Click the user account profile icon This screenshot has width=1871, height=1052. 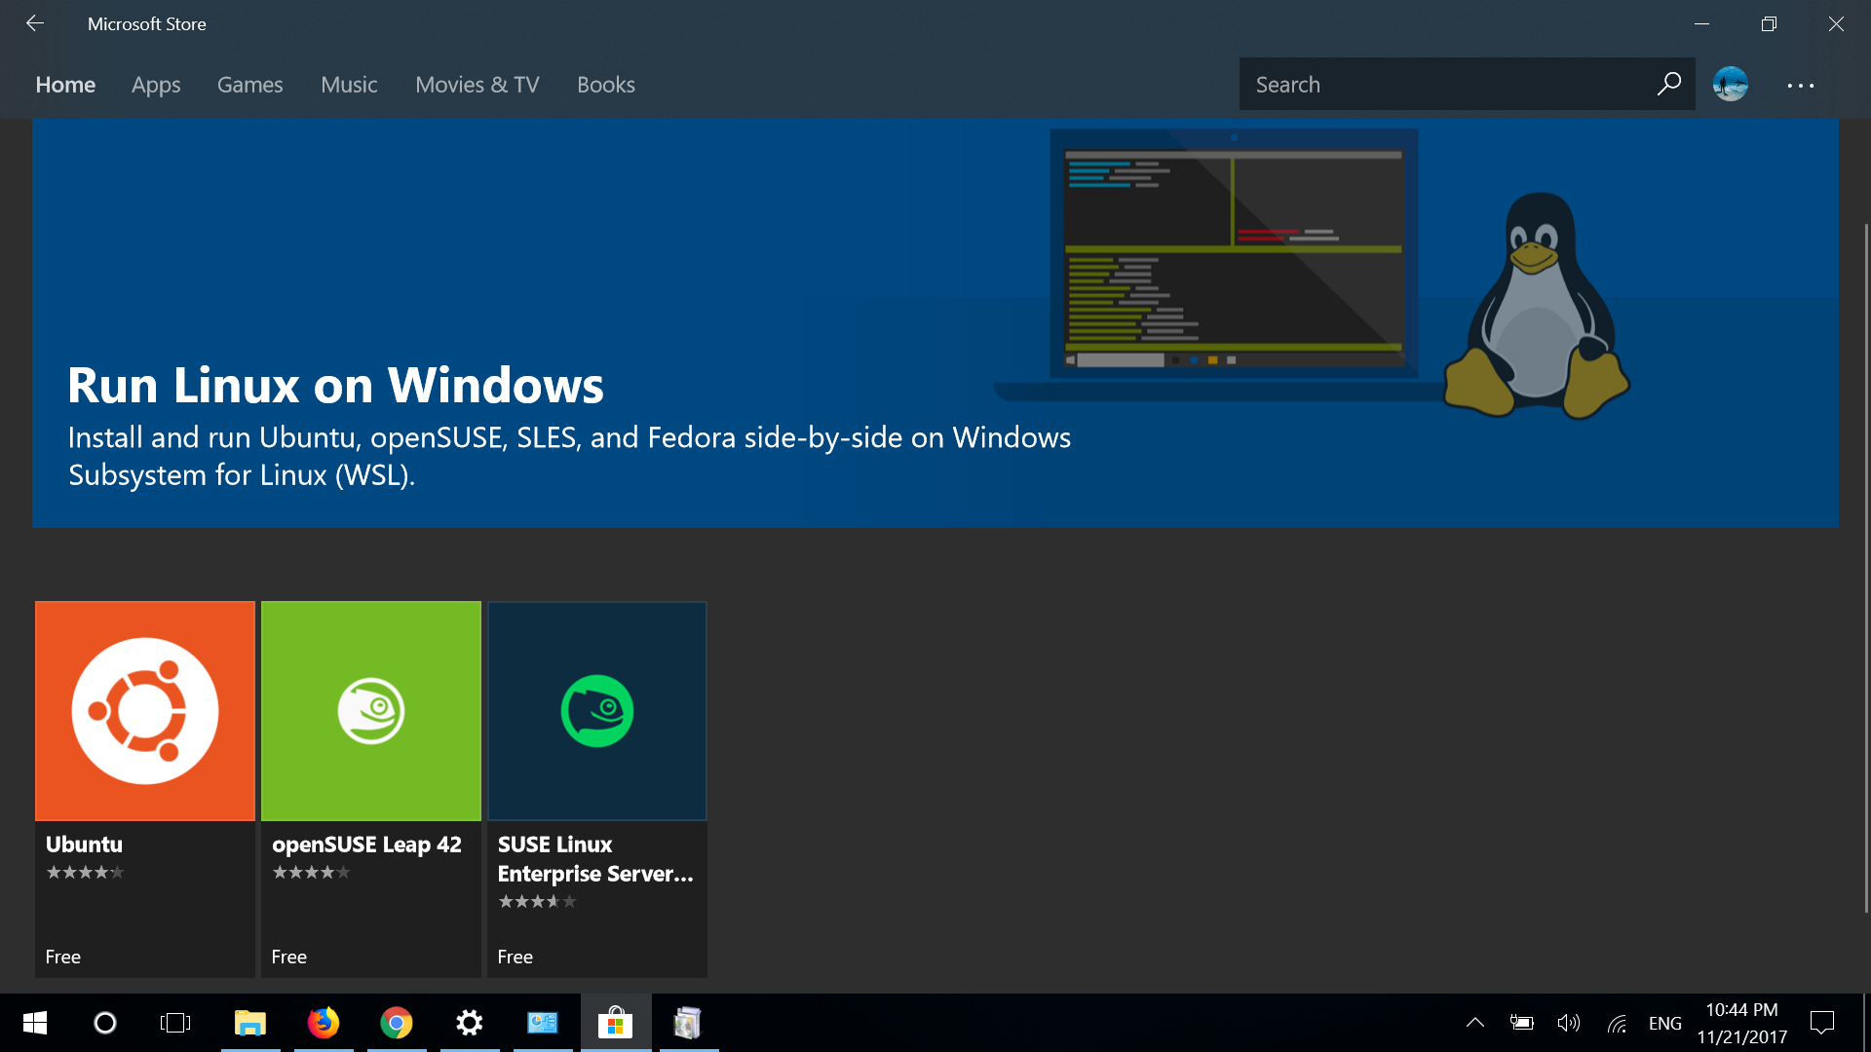(1733, 82)
